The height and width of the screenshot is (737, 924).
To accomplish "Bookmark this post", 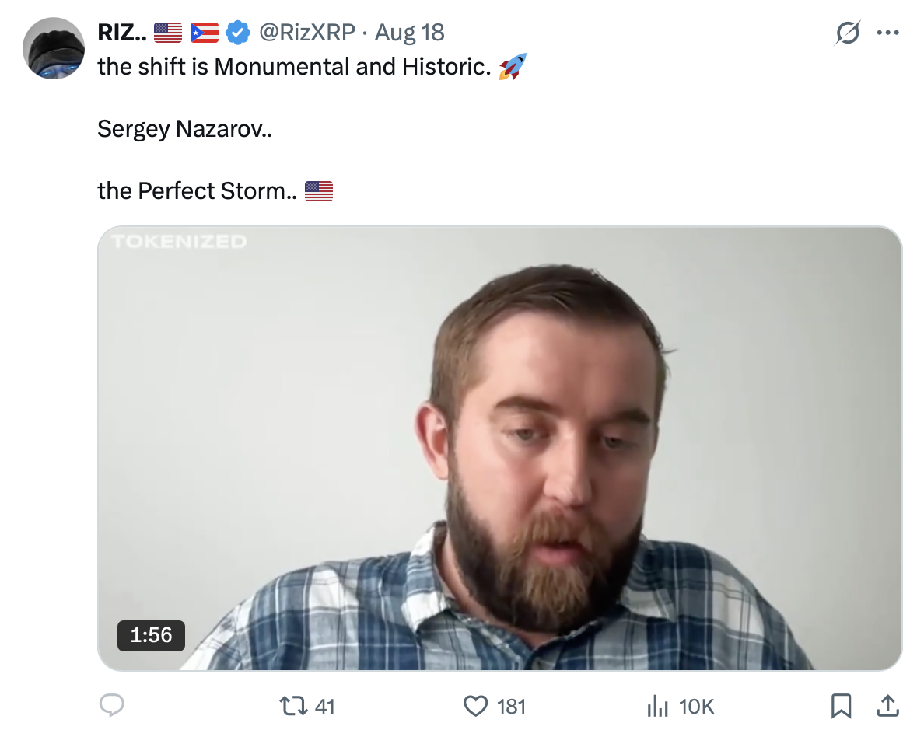I will (x=841, y=706).
